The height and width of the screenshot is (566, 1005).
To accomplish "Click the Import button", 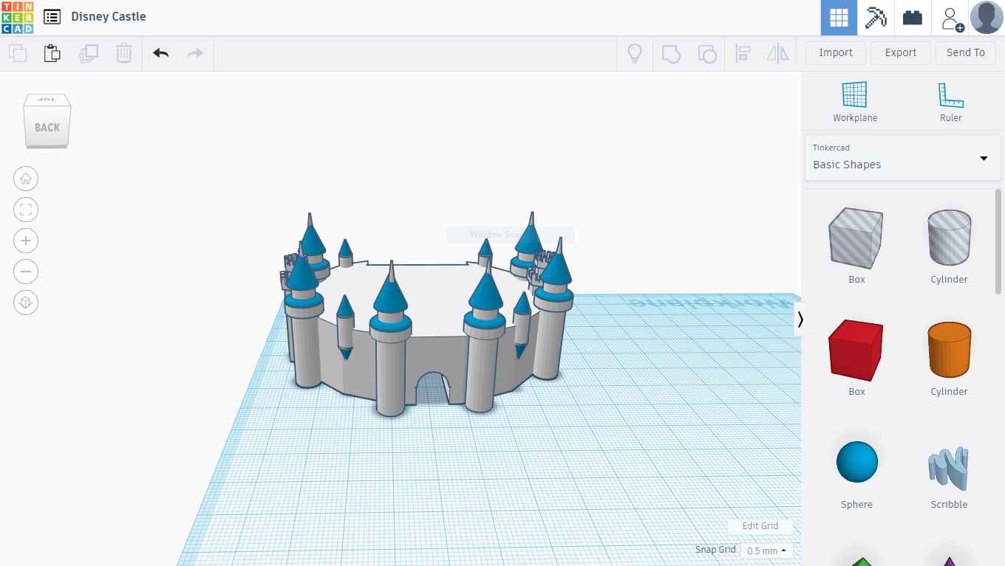I will (x=836, y=52).
